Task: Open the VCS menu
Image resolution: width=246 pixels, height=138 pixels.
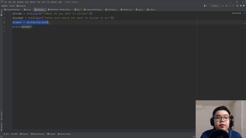Action: point(48,2)
